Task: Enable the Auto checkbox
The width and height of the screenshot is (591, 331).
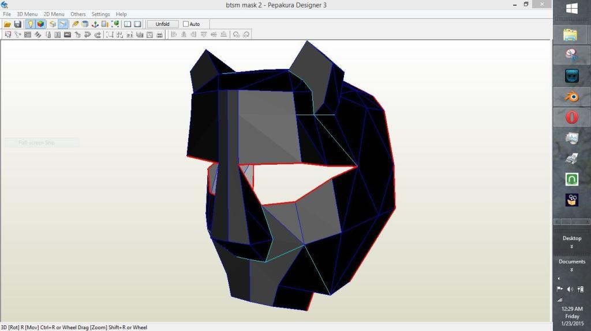Action: point(186,24)
